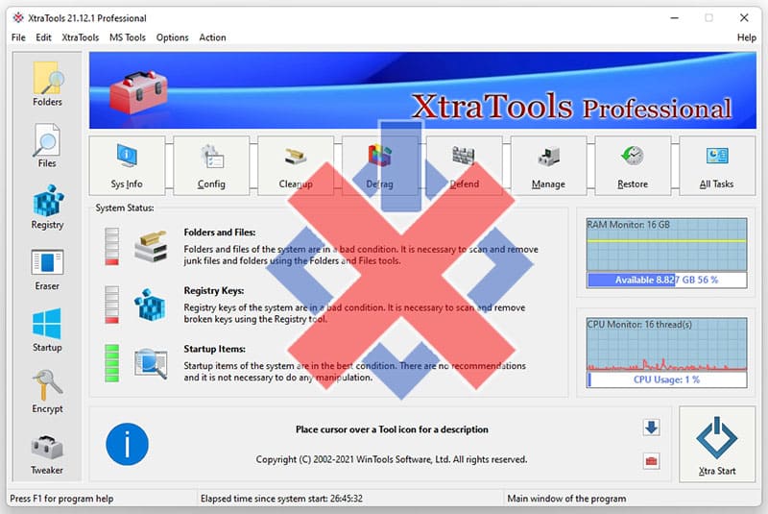Open the MS Tools menu
The width and height of the screenshot is (768, 514).
pyautogui.click(x=128, y=37)
